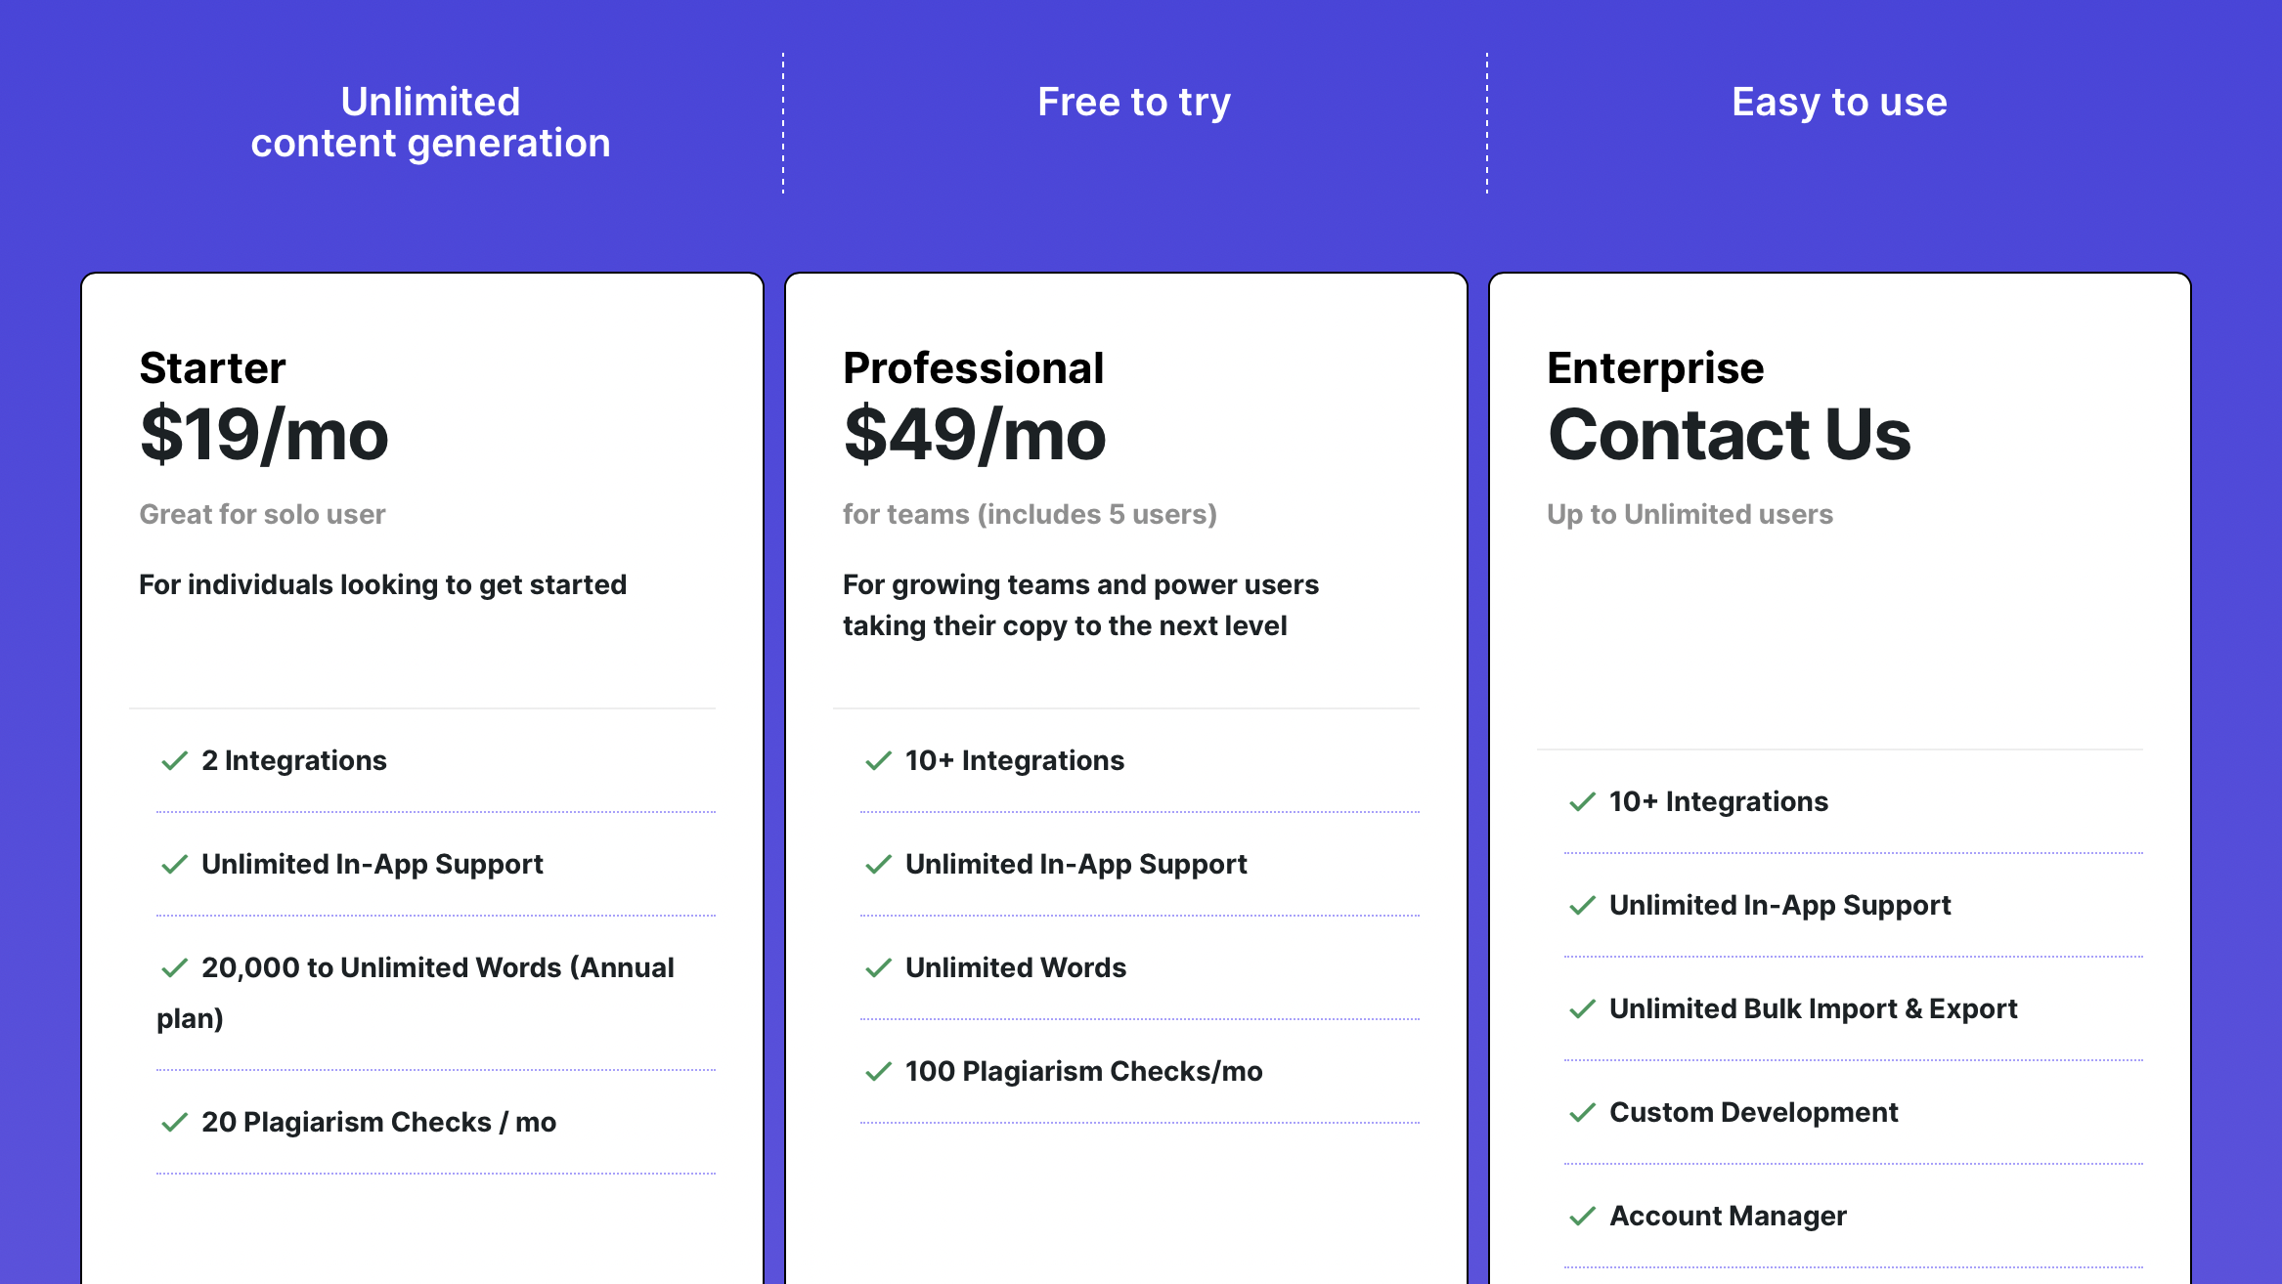Viewport: 2282px width, 1284px height.
Task: Click the Contact Us enterprise text
Action: tap(1729, 435)
